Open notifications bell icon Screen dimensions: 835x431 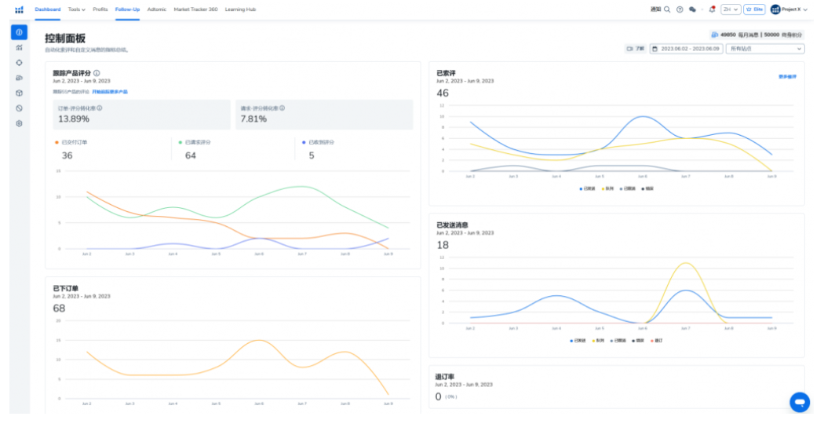click(712, 9)
